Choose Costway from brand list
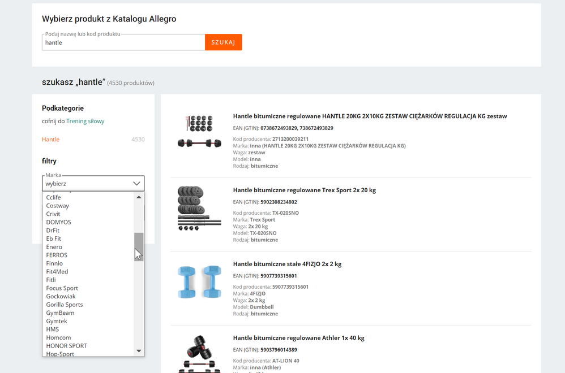This screenshot has height=373, width=565. coord(57,206)
